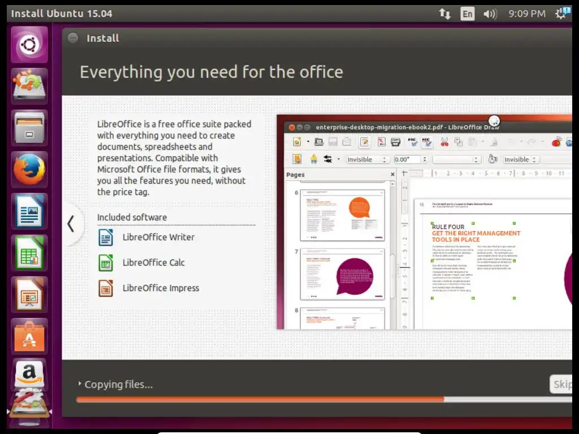Go to previous slide with left arrow

[71, 224]
